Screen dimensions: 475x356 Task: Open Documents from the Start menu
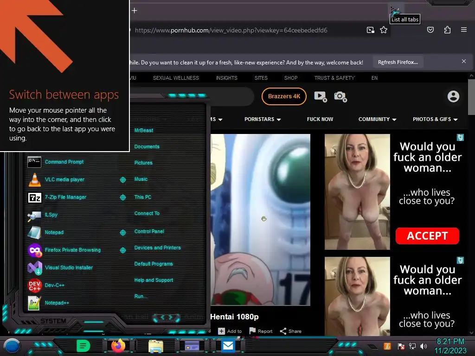click(147, 146)
